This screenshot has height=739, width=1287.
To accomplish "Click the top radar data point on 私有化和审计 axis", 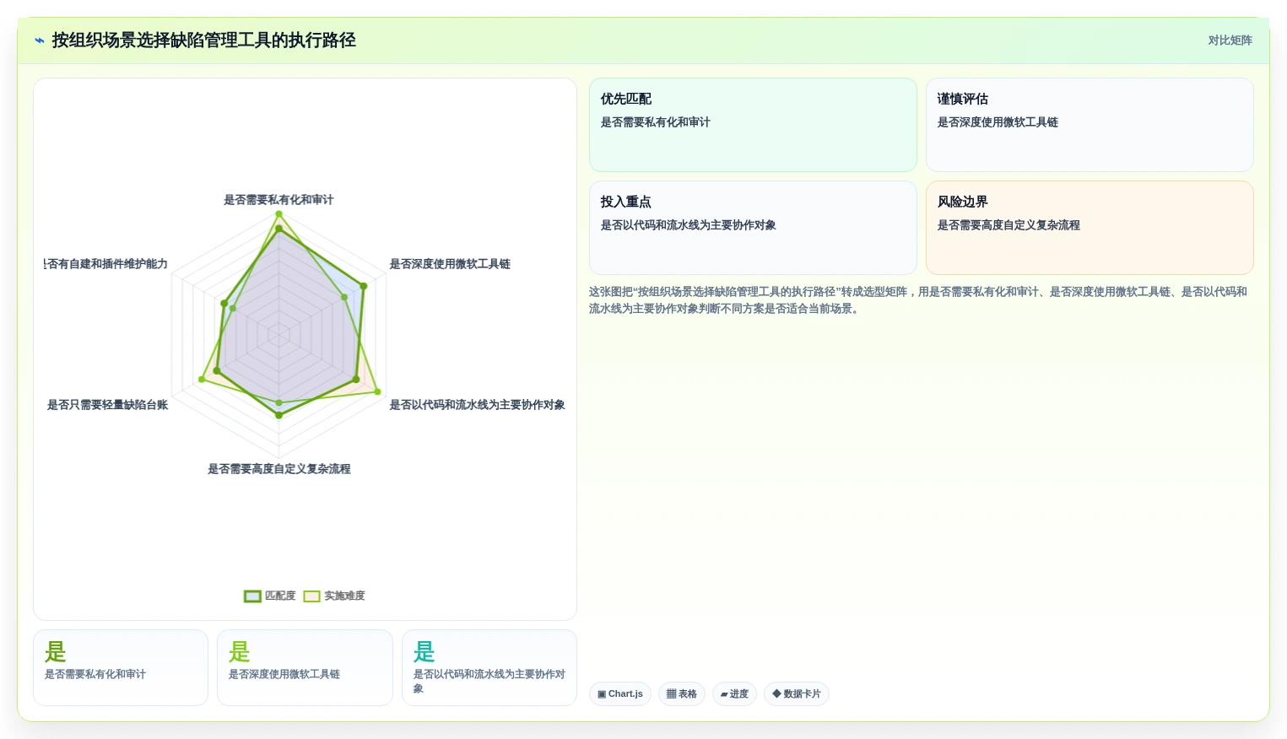I will (278, 214).
